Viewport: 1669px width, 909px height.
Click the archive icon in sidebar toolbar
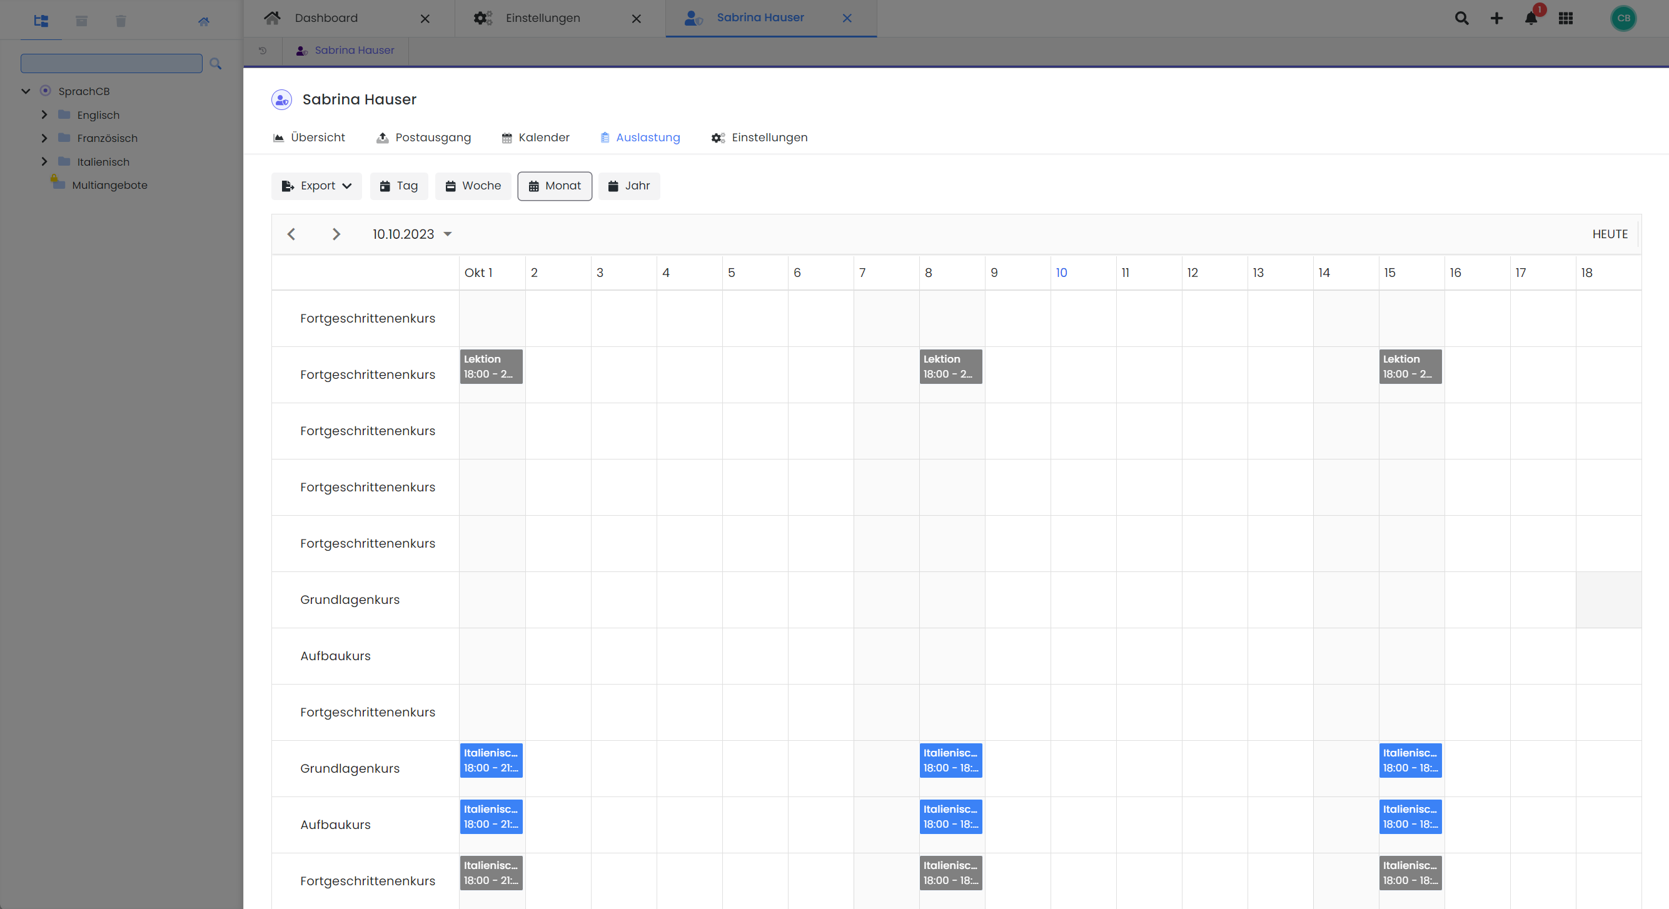coord(81,21)
